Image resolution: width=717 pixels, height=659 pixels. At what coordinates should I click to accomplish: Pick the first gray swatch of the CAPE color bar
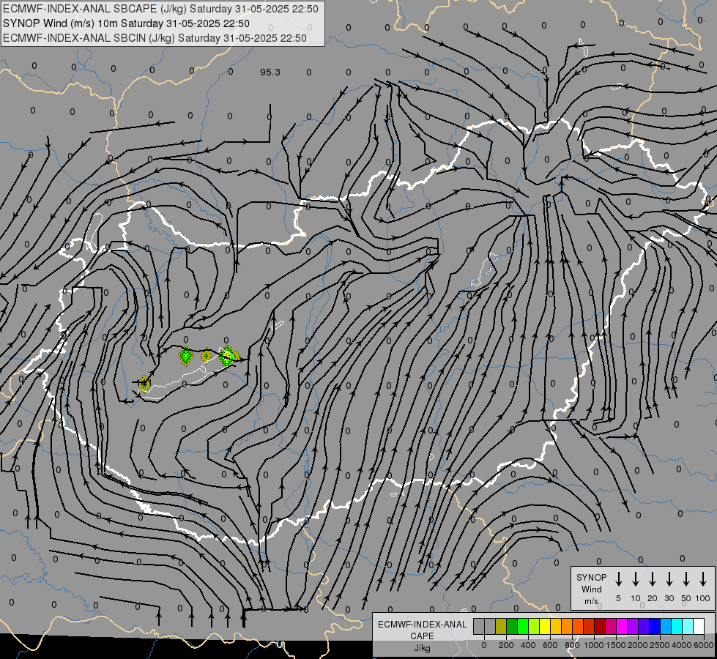(x=479, y=626)
